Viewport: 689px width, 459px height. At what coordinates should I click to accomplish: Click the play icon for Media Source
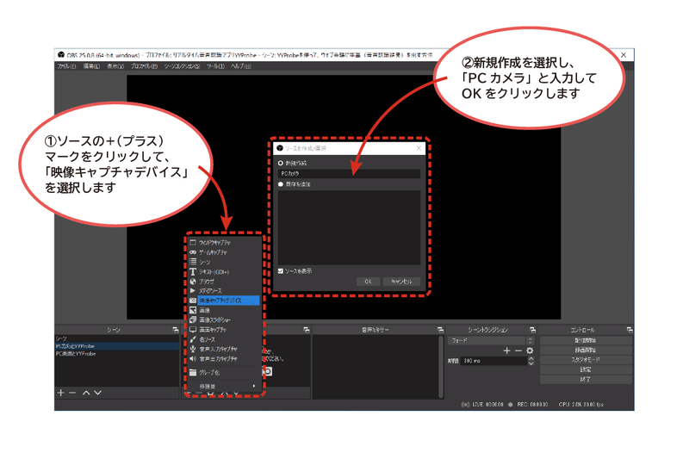click(193, 291)
